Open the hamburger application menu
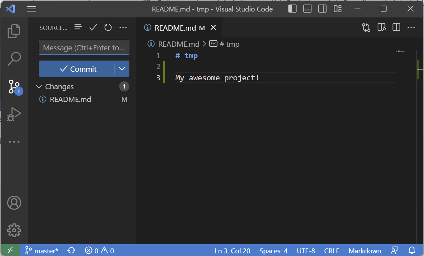The height and width of the screenshot is (256, 424). pyautogui.click(x=31, y=9)
